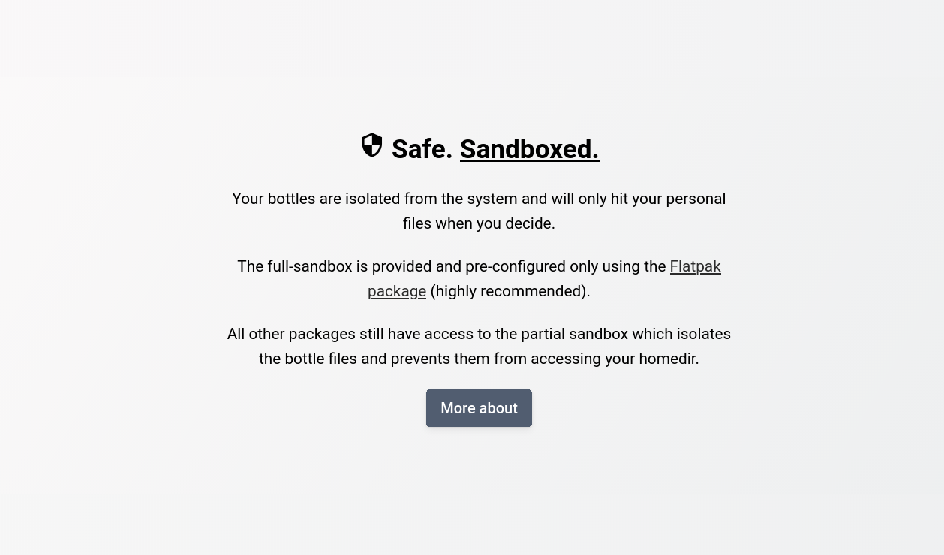This screenshot has width=944, height=555.
Task: Click the word Safe. in the heading
Action: pos(422,149)
